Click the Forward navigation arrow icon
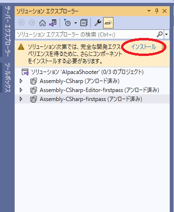 click(32, 23)
